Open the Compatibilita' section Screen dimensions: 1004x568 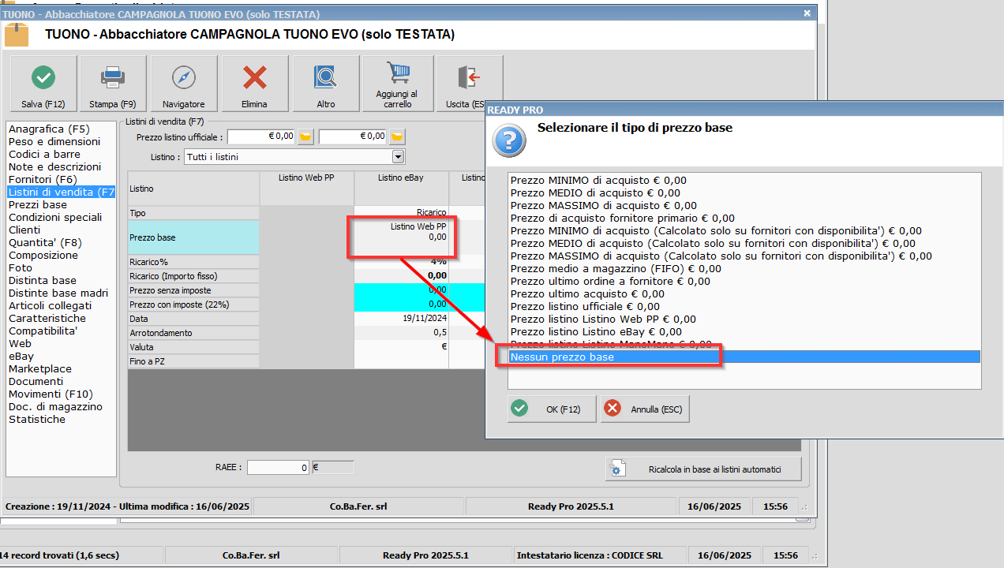click(43, 331)
